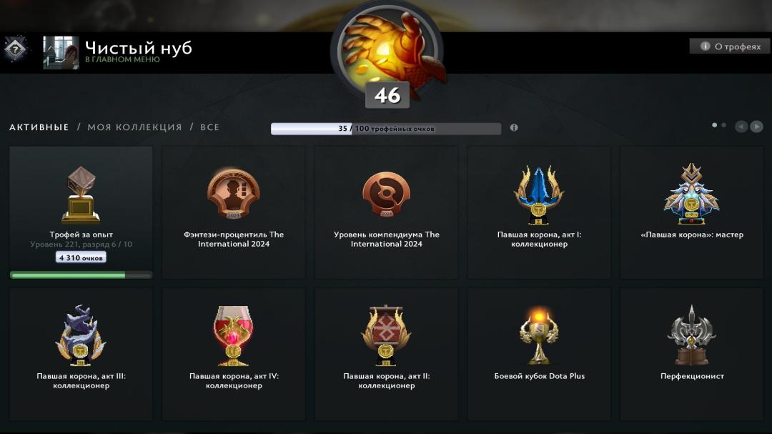Screen dimensions: 772x434
Task: Go to previous trophy page arrow
Action: 741,127
